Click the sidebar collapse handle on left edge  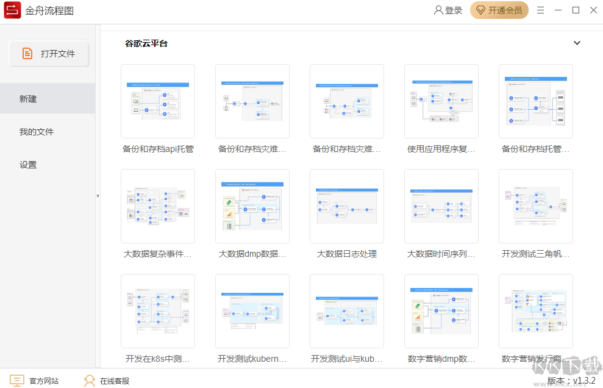coord(98,195)
